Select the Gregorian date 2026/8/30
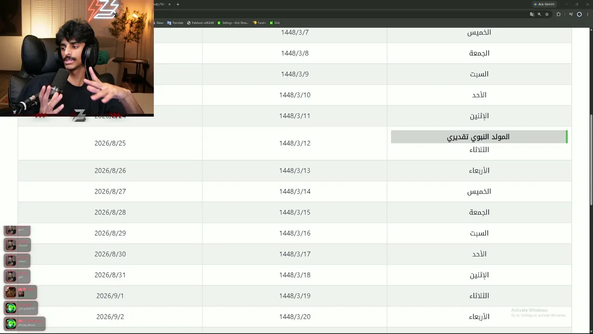The height and width of the screenshot is (334, 593). tap(110, 254)
